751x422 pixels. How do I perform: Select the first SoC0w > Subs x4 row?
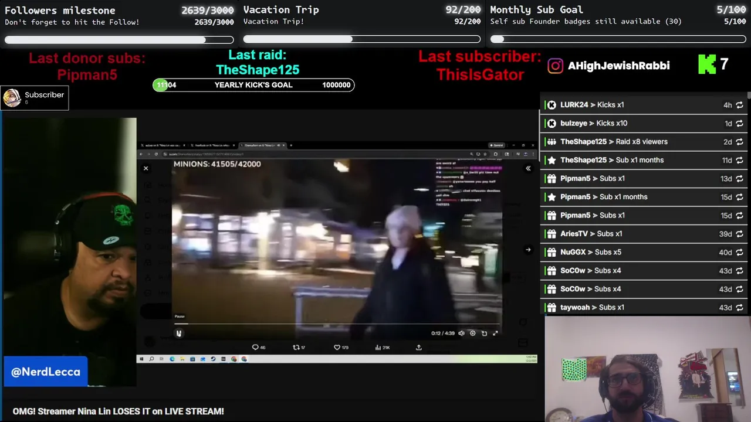coord(644,271)
